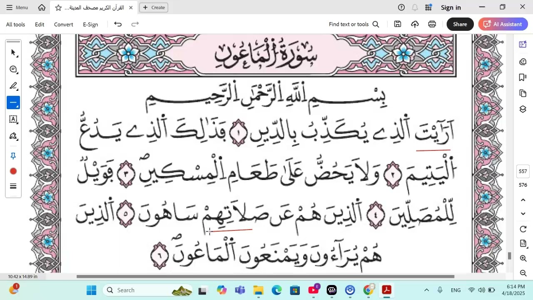The height and width of the screenshot is (300, 533).
Task: Star the current document tab
Action: [x=58, y=7]
